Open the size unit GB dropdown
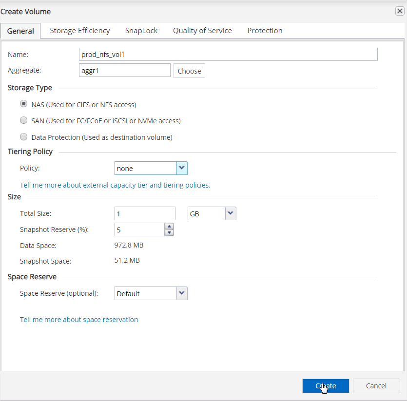This screenshot has height=401, width=407. (x=231, y=213)
